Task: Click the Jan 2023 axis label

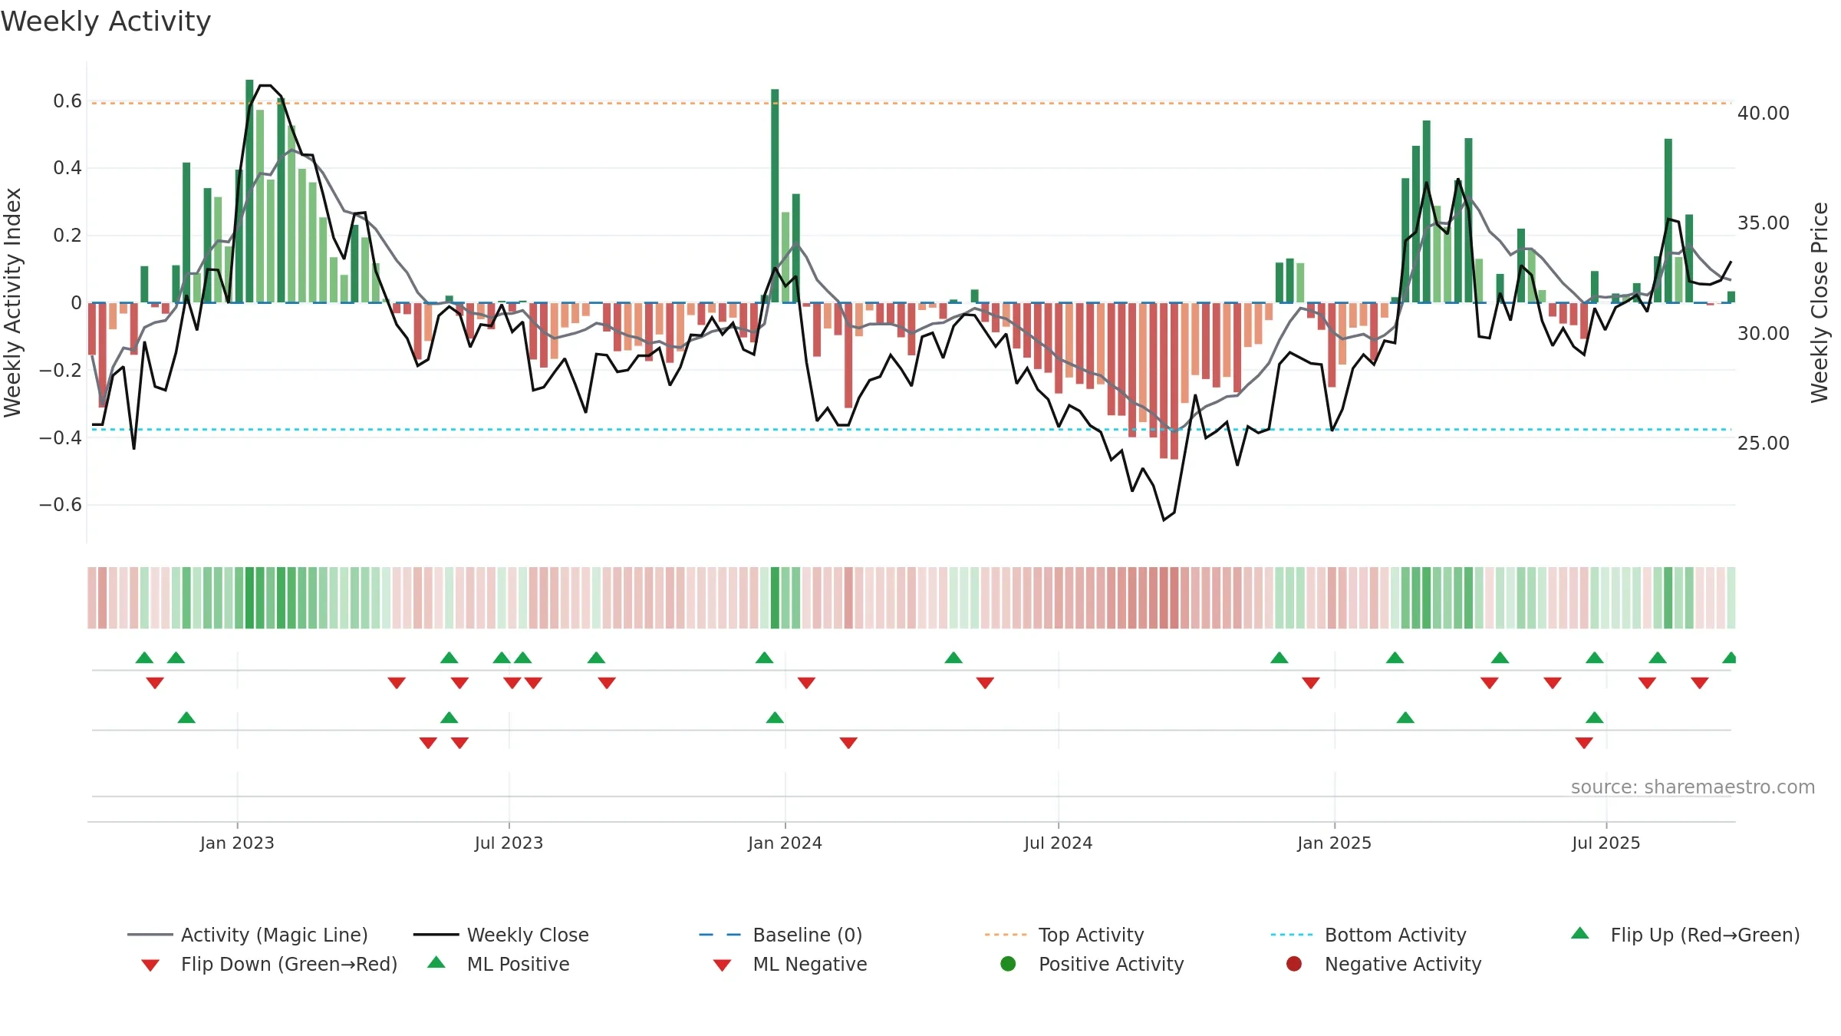Action: point(237,843)
